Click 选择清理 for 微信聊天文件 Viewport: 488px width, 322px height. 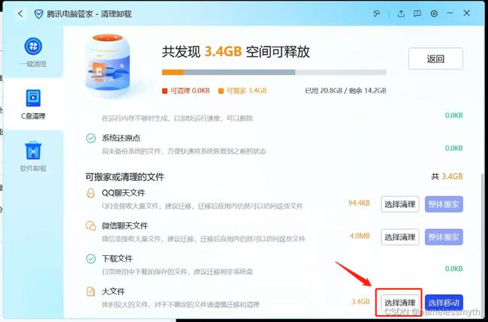pyautogui.click(x=400, y=237)
